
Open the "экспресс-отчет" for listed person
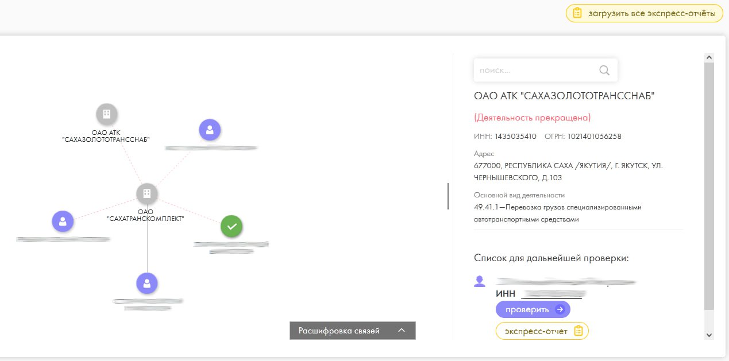[x=542, y=331]
